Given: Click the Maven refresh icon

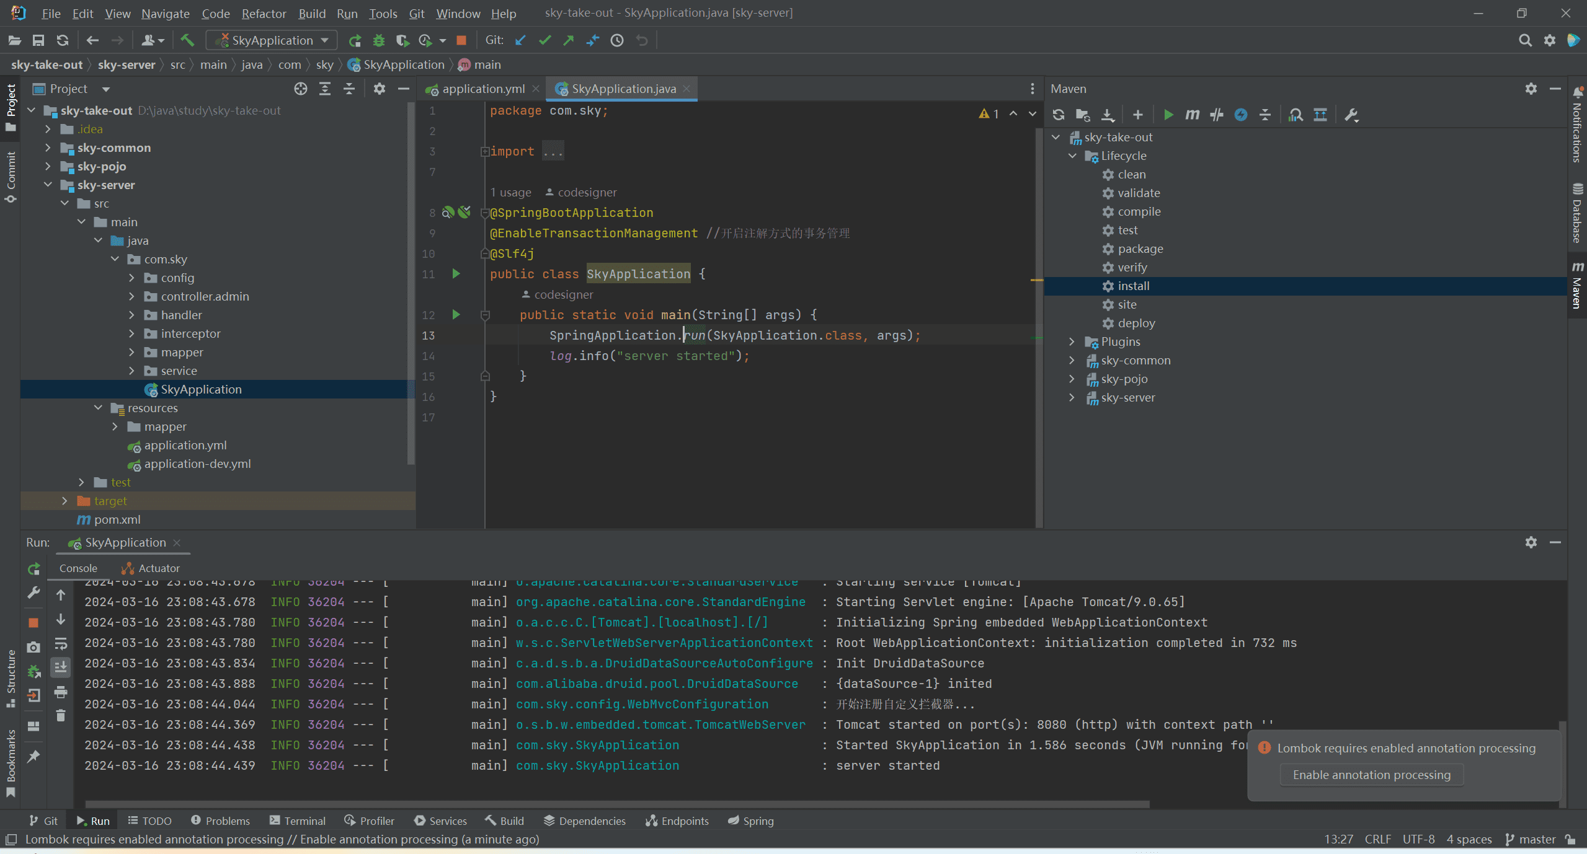Looking at the screenshot, I should [x=1059, y=113].
